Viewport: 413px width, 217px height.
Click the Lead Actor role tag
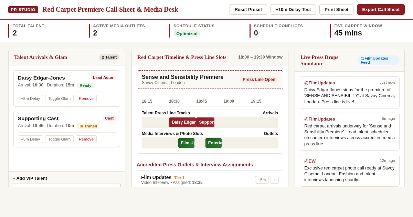click(103, 77)
